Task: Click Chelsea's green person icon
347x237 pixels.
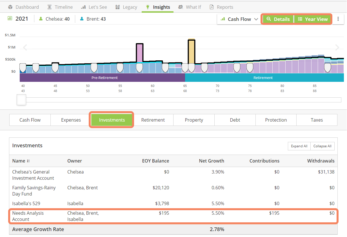Action: (x=41, y=19)
